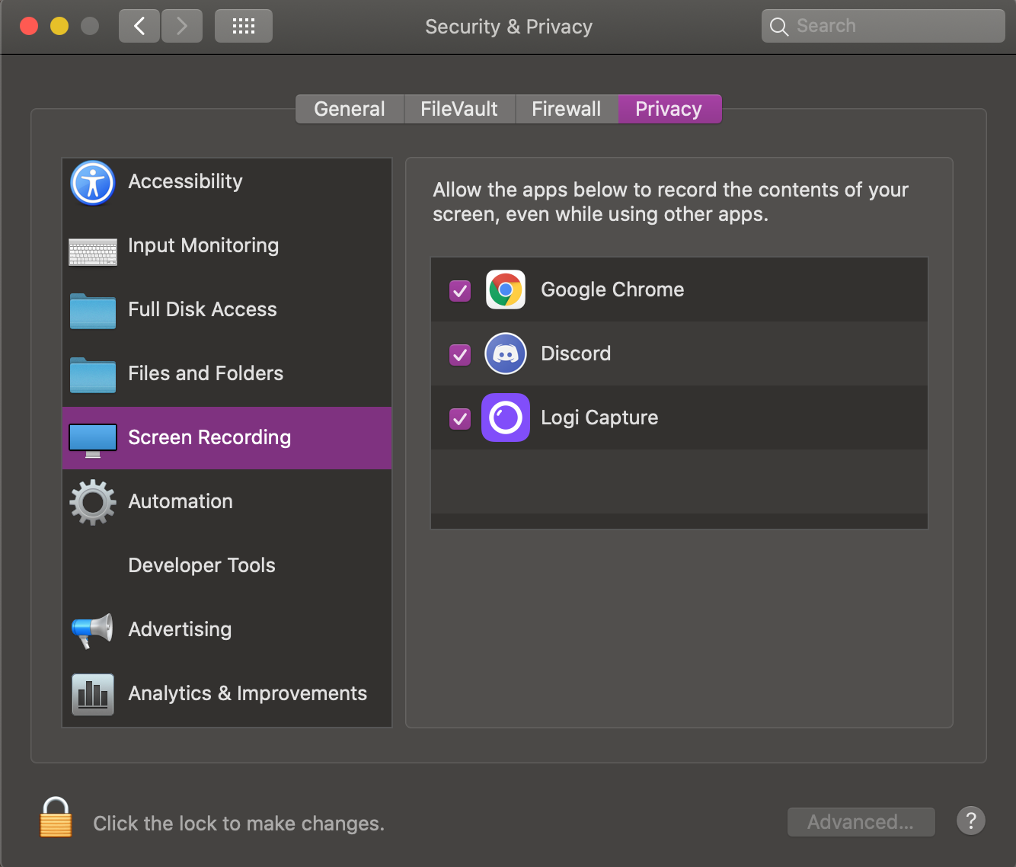Viewport: 1016px width, 867px height.
Task: Click the Automation gear icon
Action: pyautogui.click(x=93, y=502)
